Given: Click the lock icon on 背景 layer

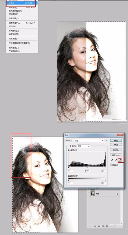Looking at the screenshot, I should pyautogui.click(x=118, y=194).
